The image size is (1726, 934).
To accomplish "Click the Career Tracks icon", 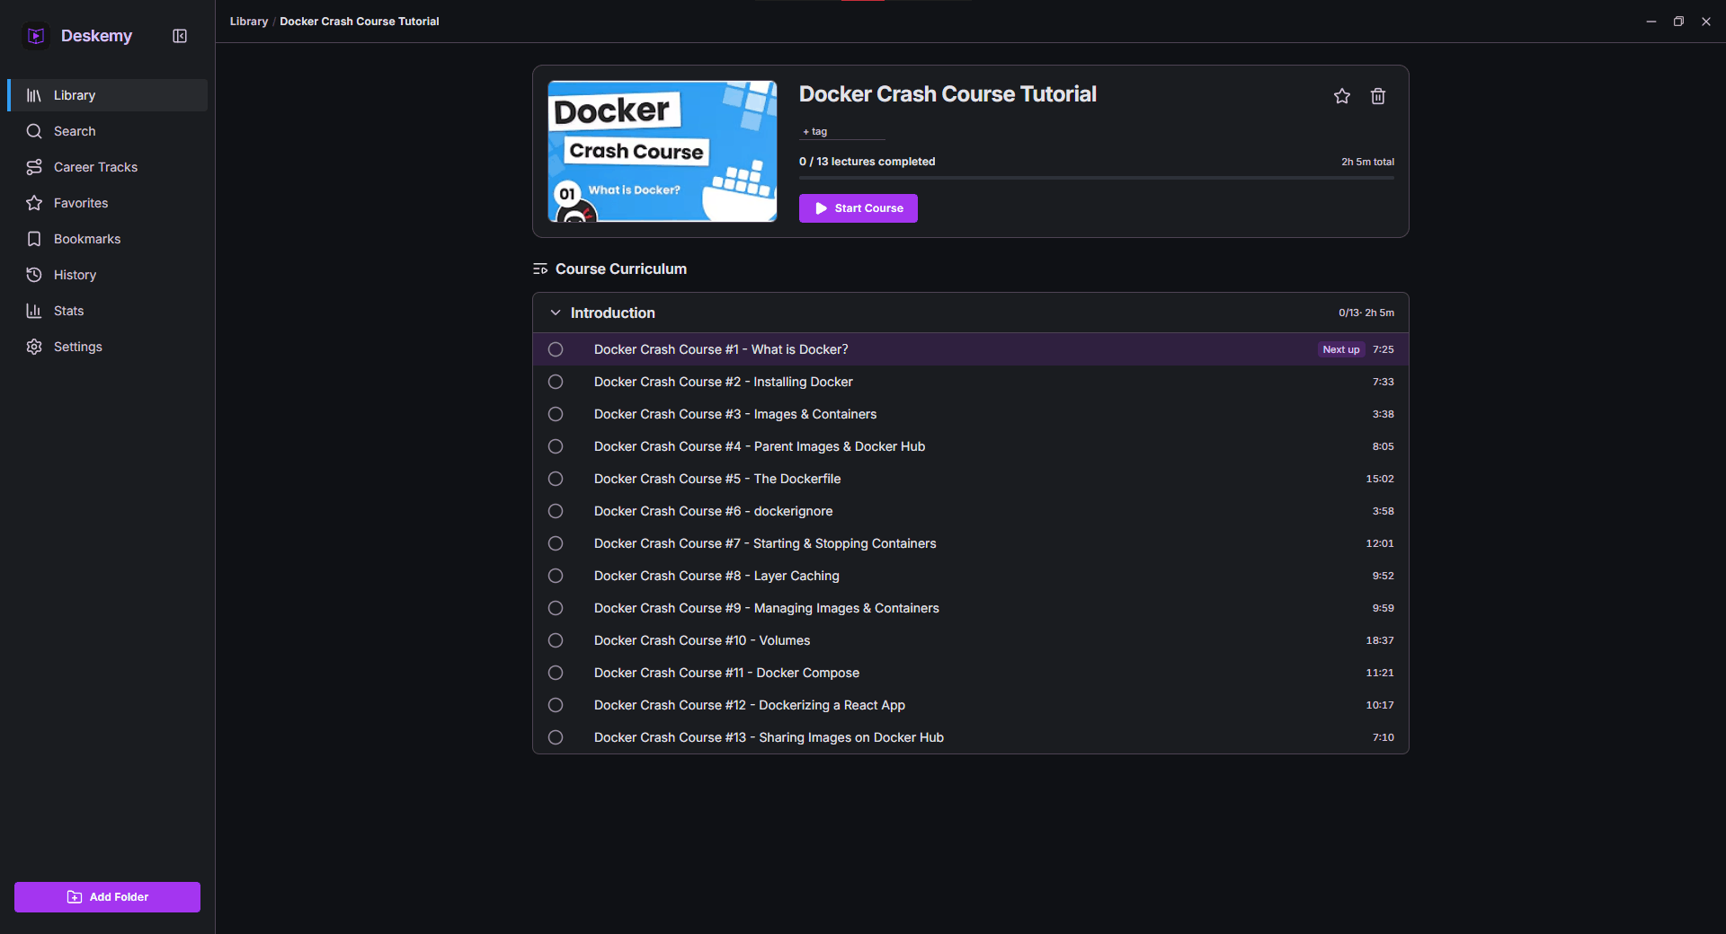I will [34, 167].
